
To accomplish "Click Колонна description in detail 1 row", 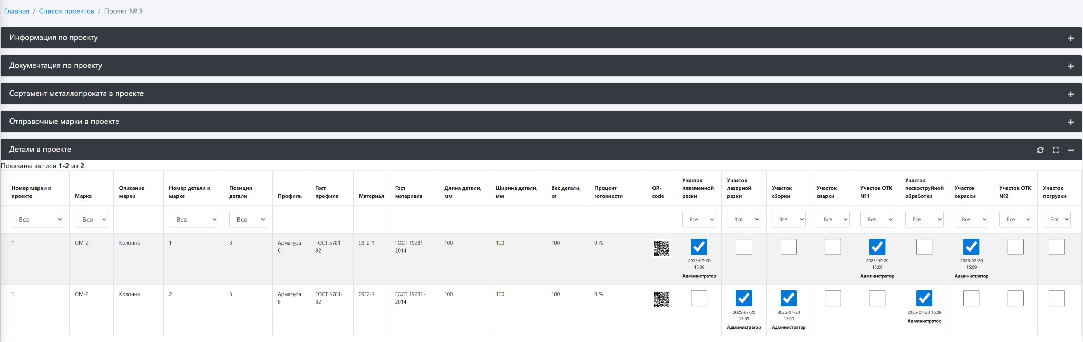I will 129,243.
